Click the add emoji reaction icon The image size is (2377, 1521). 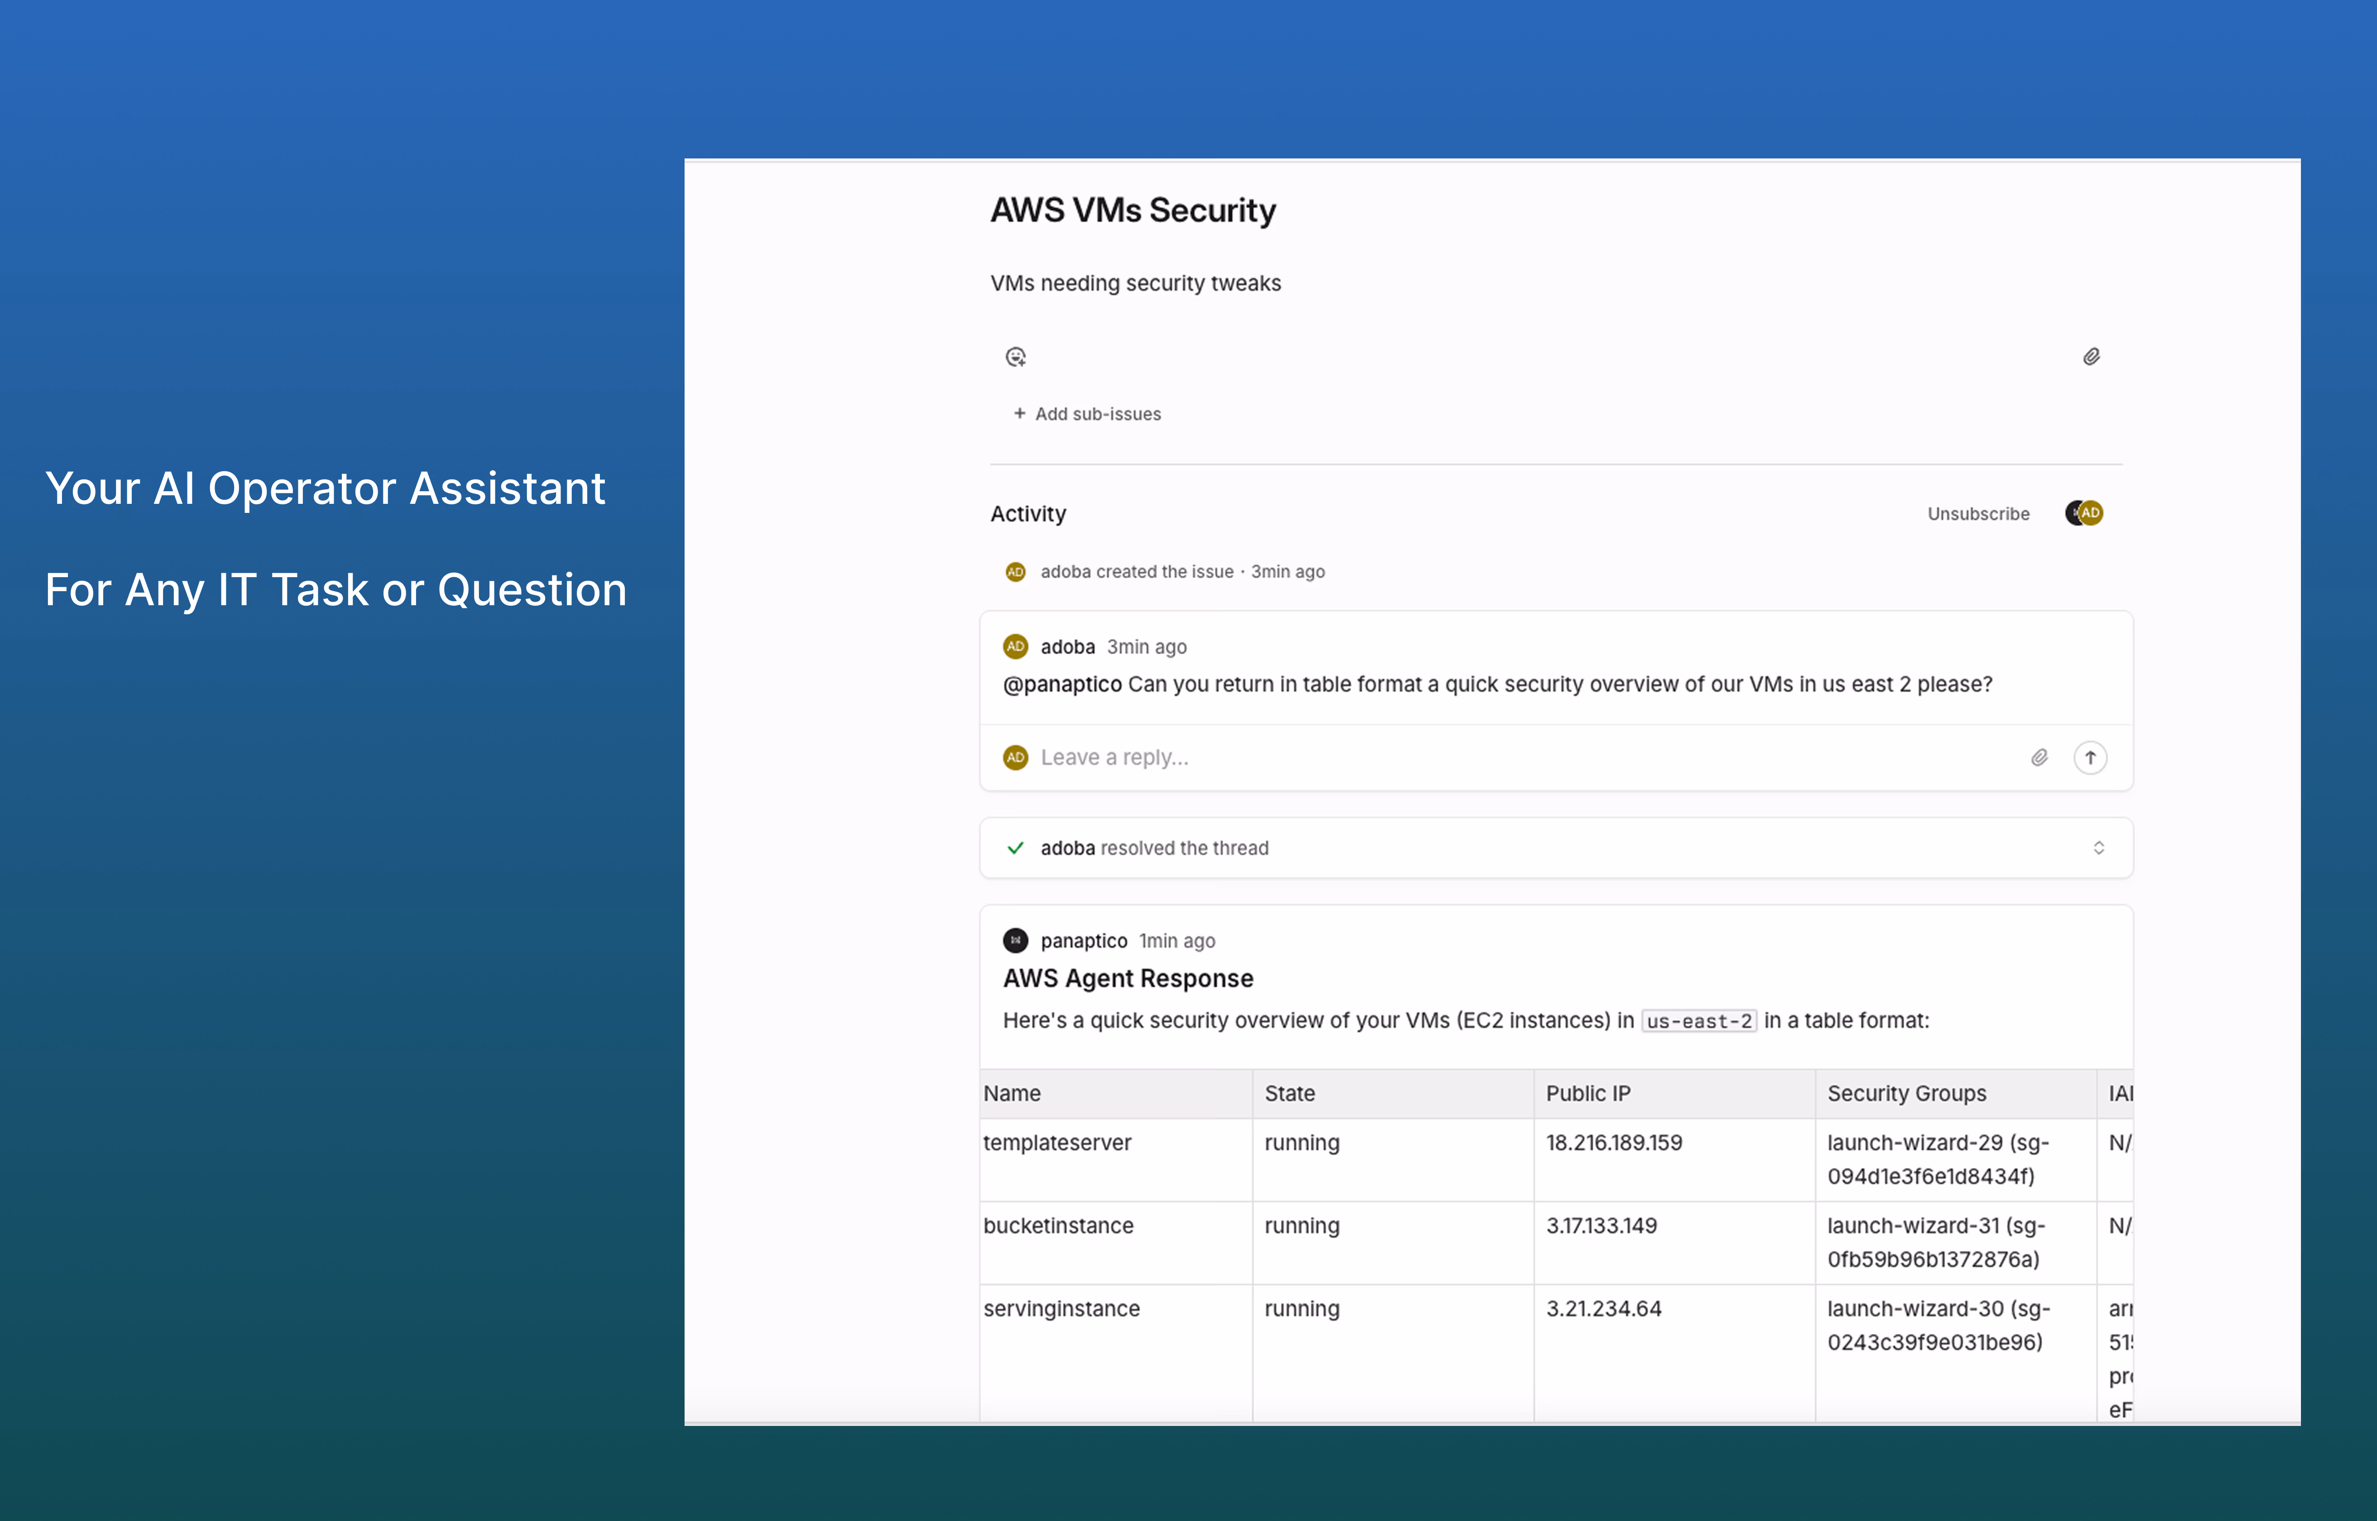(x=1015, y=357)
